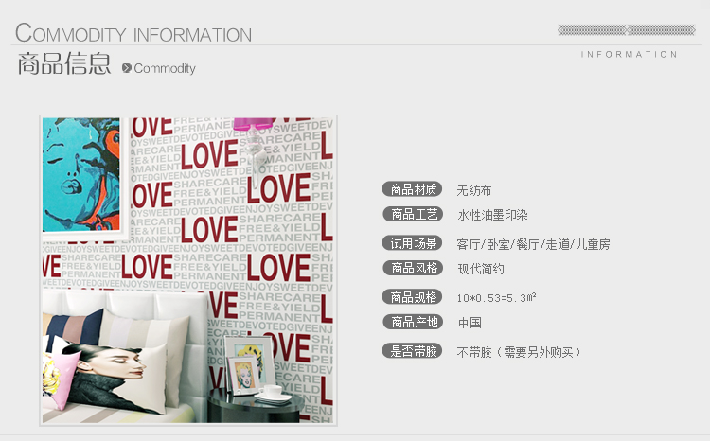Click the 客厅/卧室/餐厅/走道/儿童房 scene text
This screenshot has width=710, height=441.
(533, 244)
